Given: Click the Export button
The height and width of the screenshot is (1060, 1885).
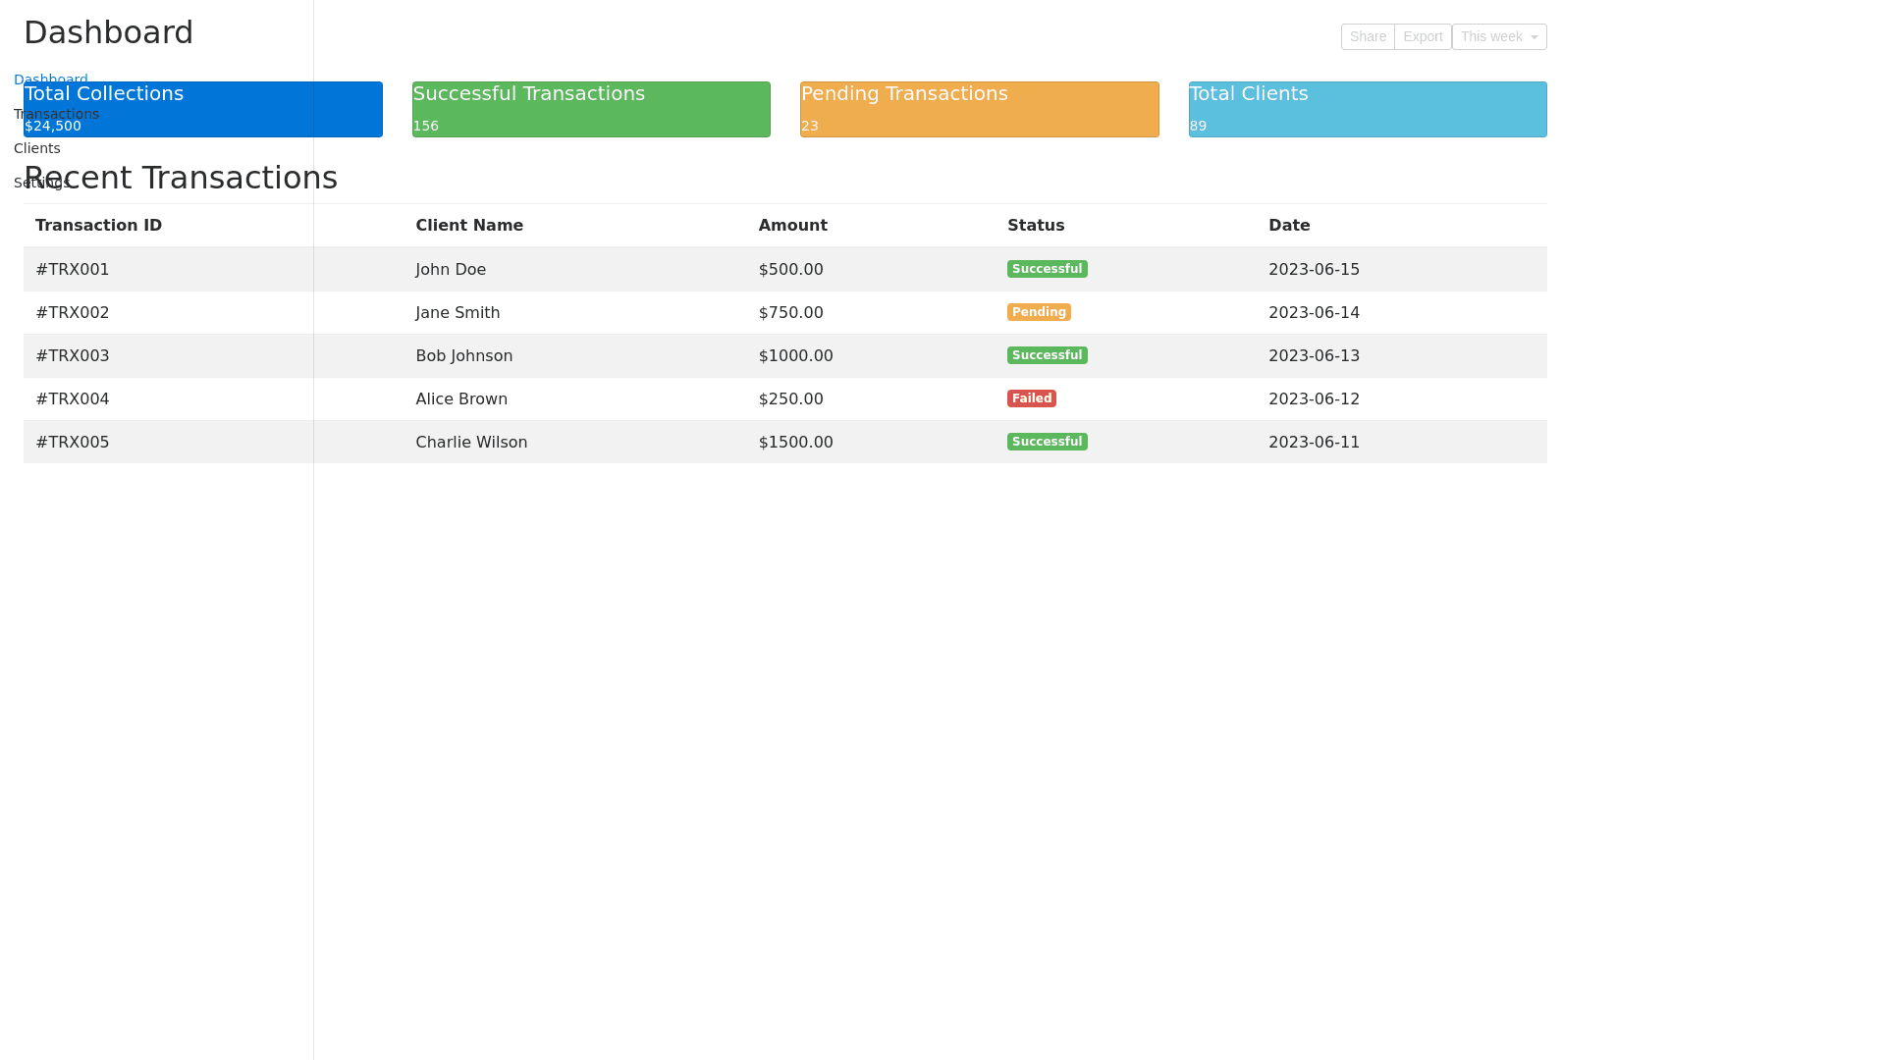Looking at the screenshot, I should click(x=1423, y=36).
